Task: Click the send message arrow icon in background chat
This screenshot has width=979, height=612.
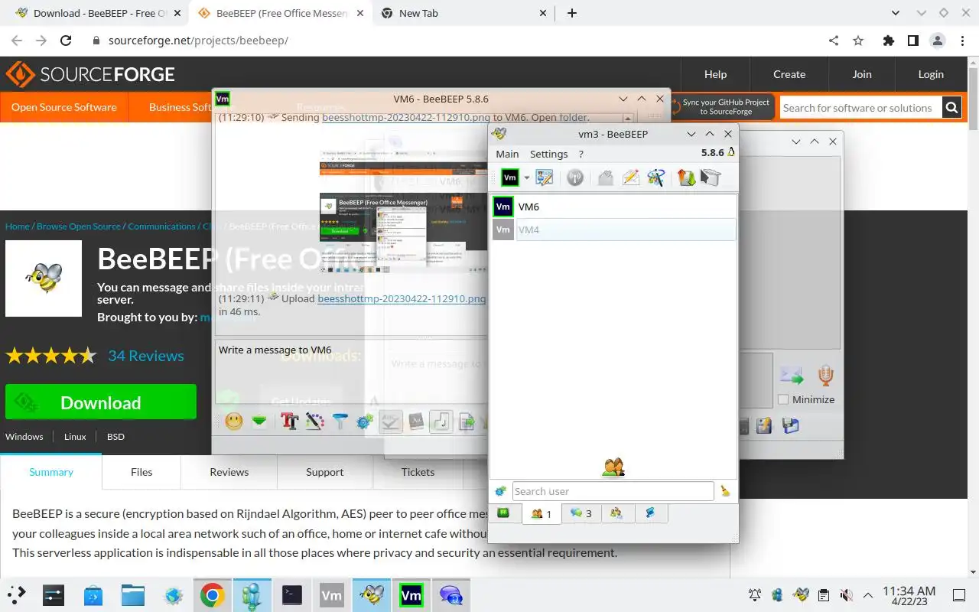Action: [x=792, y=375]
